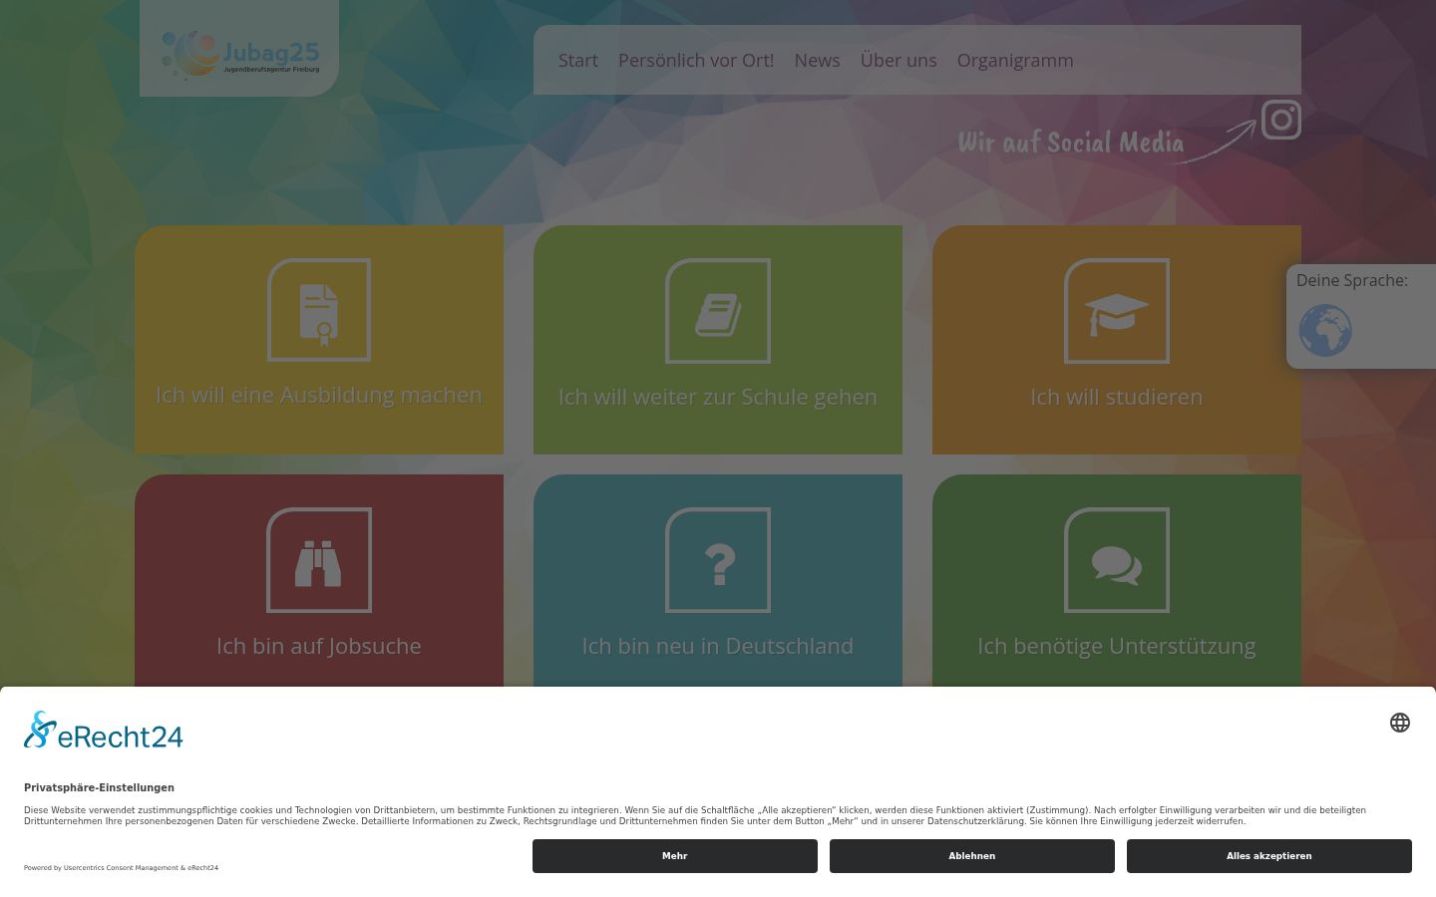
Task: Click the 'Deine Sprache:' label
Action: click(x=1352, y=280)
